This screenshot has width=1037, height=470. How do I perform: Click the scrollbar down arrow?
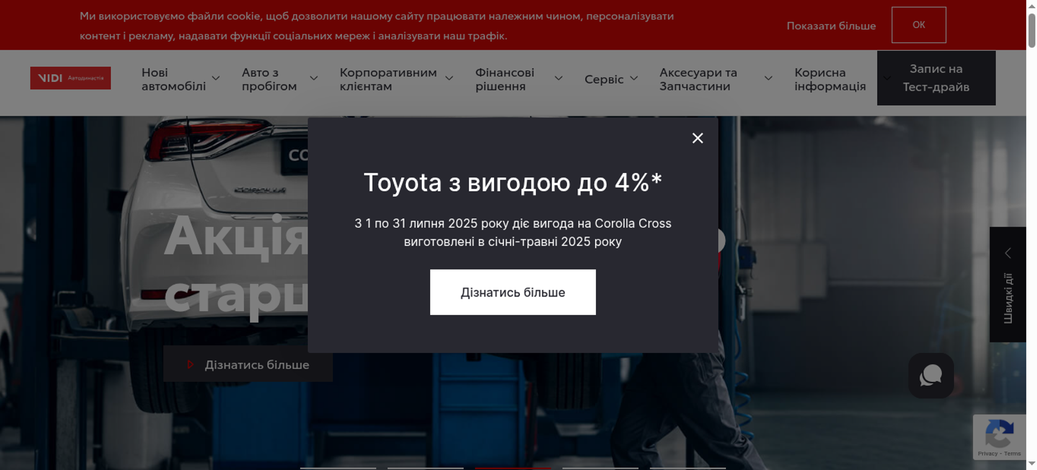(x=1032, y=464)
